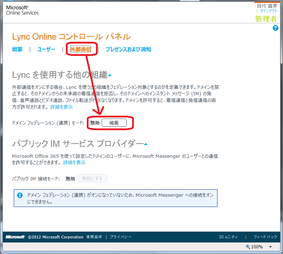This screenshot has height=254, width=283.
Task: Switch to the 概要 tab
Action: pos(17,50)
